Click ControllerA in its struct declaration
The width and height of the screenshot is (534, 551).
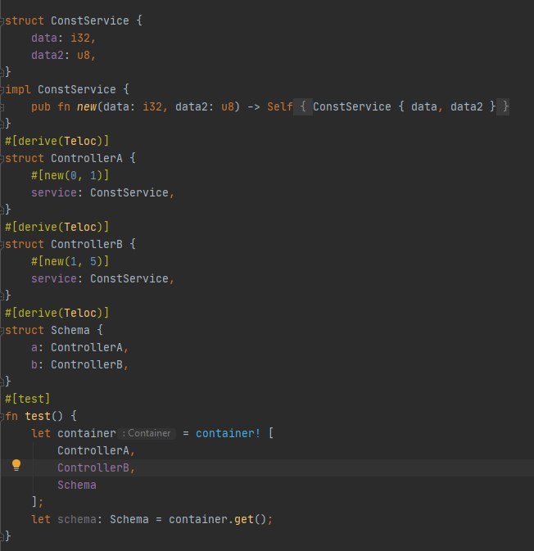point(87,158)
